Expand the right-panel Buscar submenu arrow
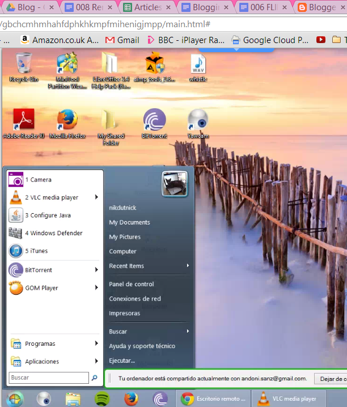 [188, 331]
